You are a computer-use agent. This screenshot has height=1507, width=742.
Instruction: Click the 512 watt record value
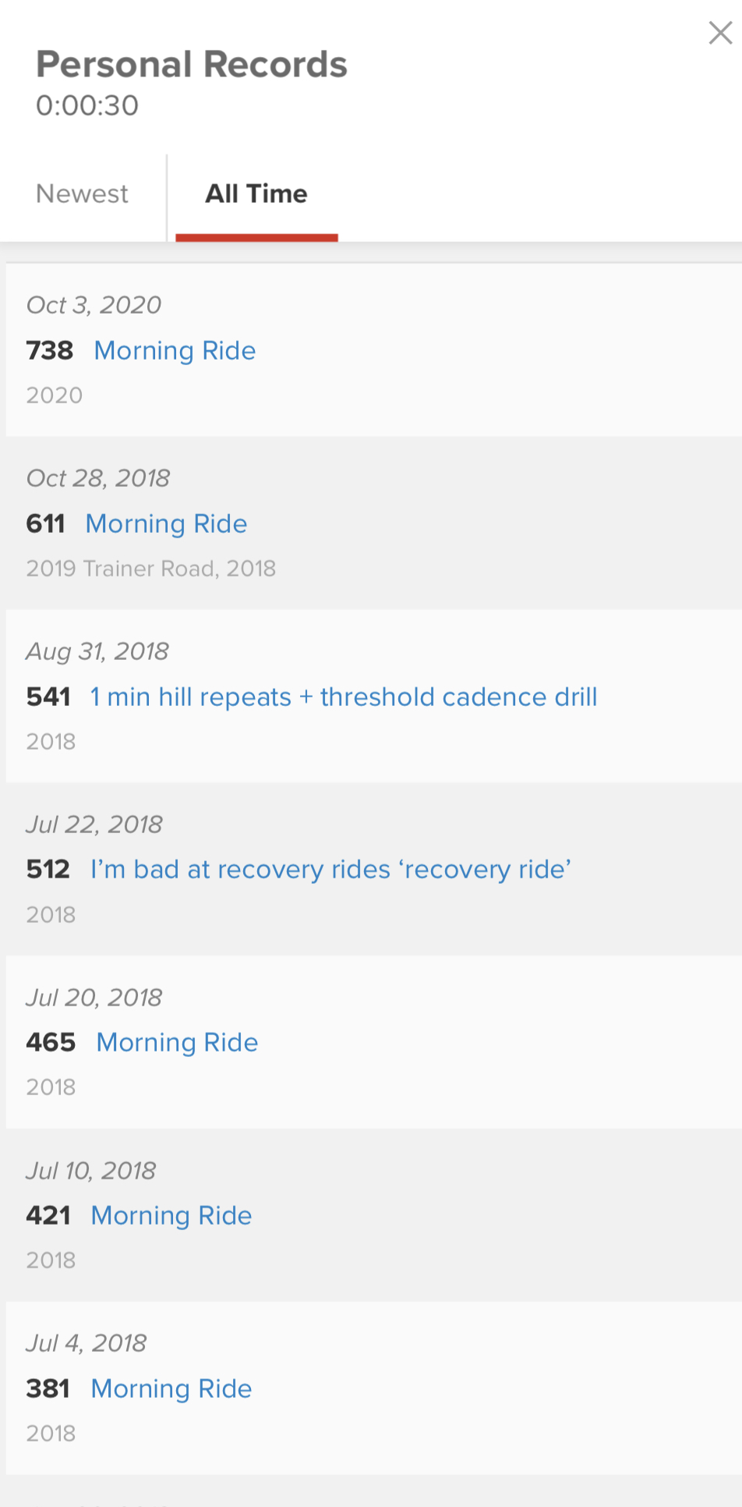[48, 870]
